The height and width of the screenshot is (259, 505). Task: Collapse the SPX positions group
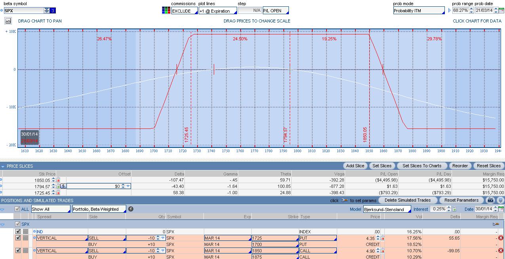(3, 225)
